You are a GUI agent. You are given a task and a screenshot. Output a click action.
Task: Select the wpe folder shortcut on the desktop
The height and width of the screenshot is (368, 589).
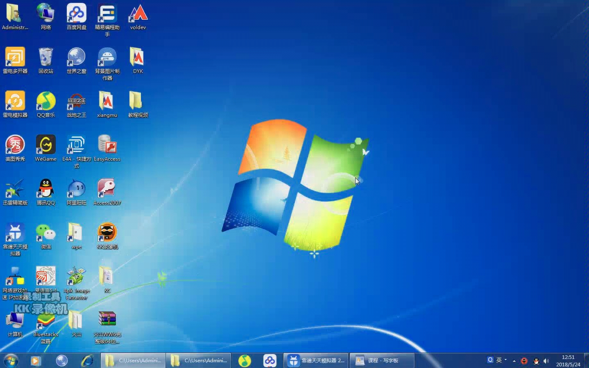tap(77, 236)
